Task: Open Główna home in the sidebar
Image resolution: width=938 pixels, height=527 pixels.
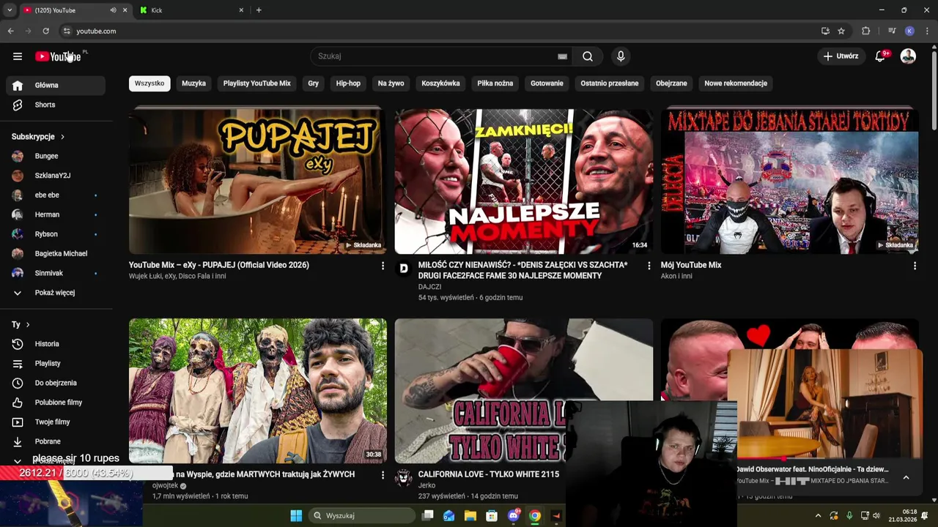Action: pyautogui.click(x=56, y=86)
